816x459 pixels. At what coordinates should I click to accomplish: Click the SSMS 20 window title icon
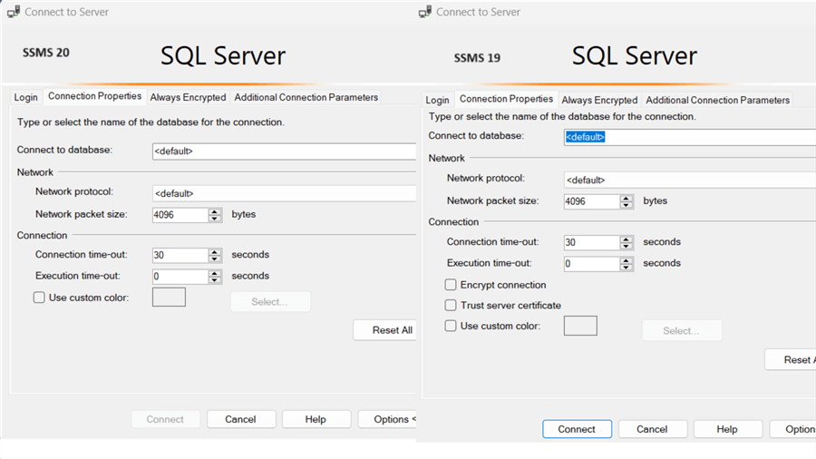(x=14, y=12)
